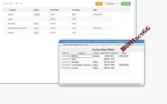This screenshot has width=167, height=104.
Task: Sort rows with the AZ icon
Action: point(8,4)
